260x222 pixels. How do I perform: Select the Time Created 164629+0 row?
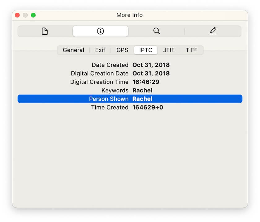click(130, 107)
